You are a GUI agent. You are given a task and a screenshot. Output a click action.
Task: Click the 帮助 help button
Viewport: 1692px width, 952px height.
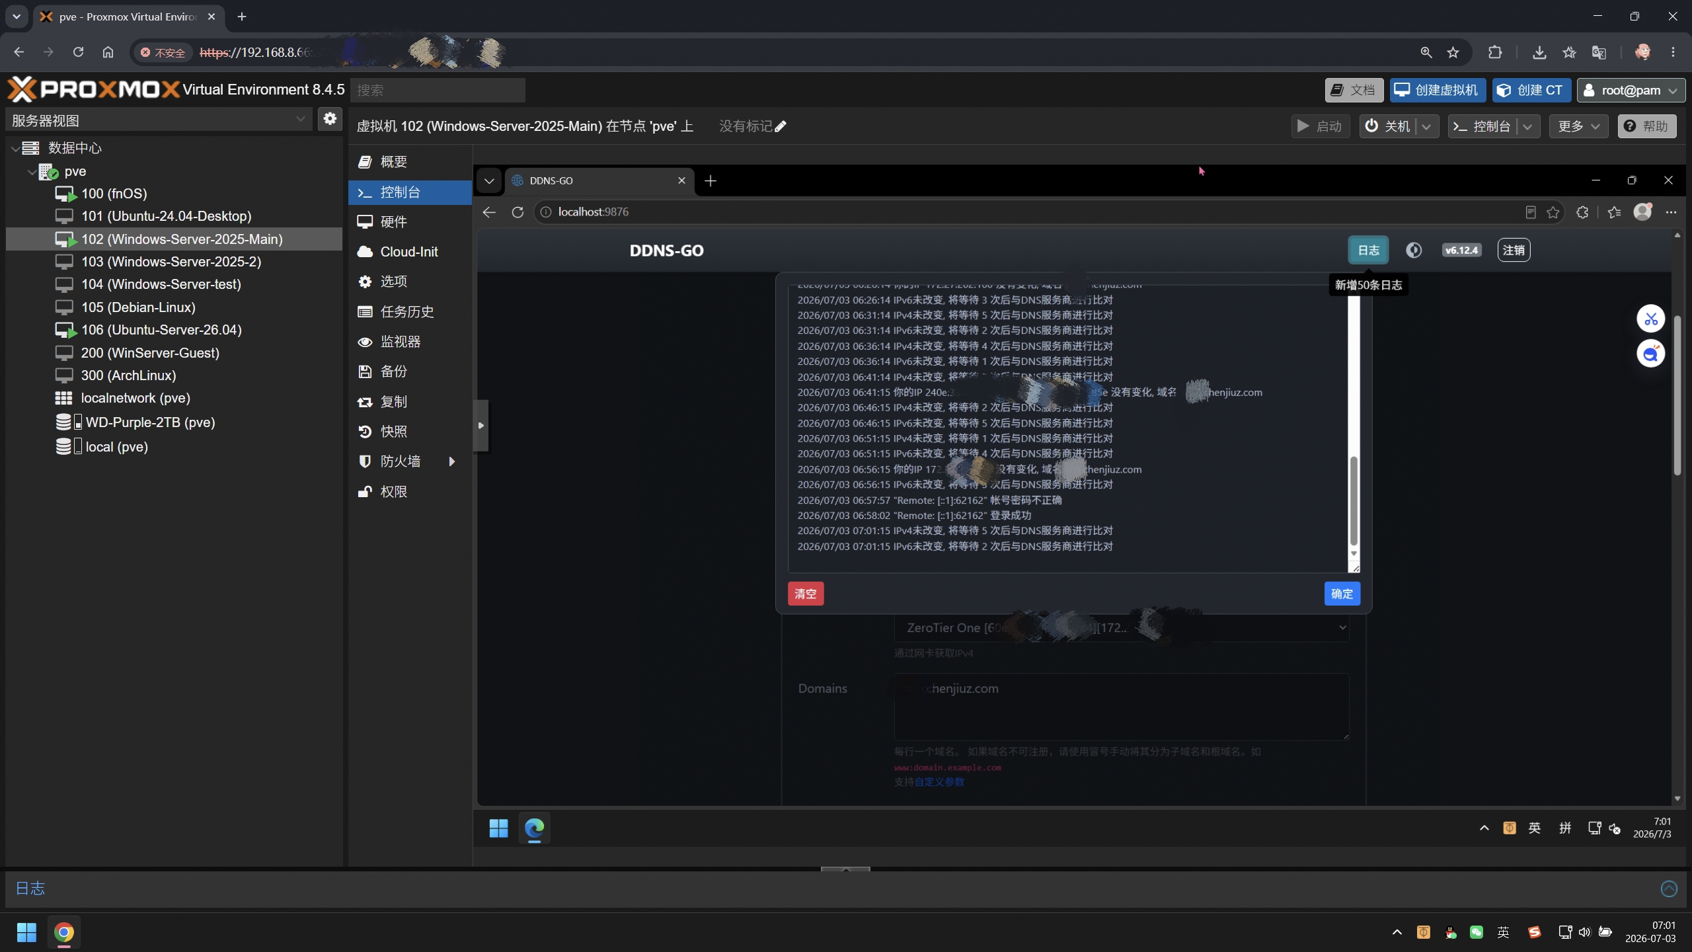pyautogui.click(x=1646, y=126)
